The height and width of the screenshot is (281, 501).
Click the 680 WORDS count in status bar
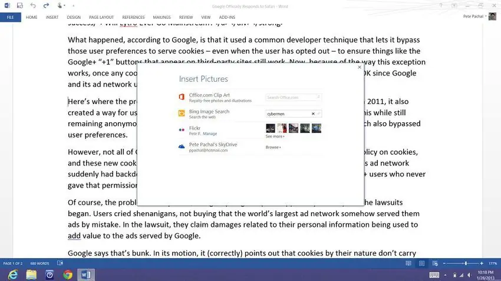click(39, 263)
